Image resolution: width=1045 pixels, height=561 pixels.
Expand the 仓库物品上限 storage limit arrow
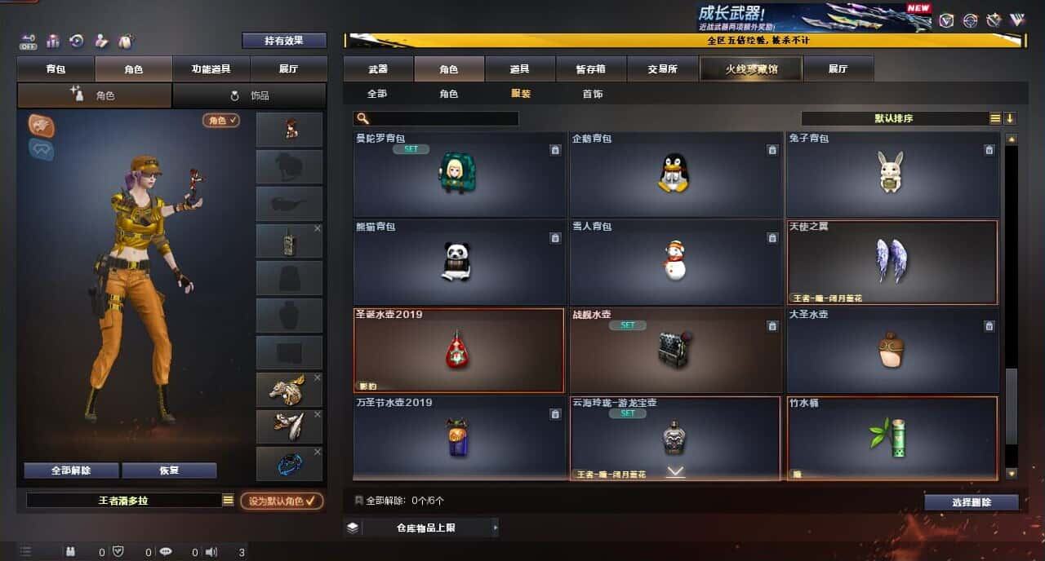(496, 528)
